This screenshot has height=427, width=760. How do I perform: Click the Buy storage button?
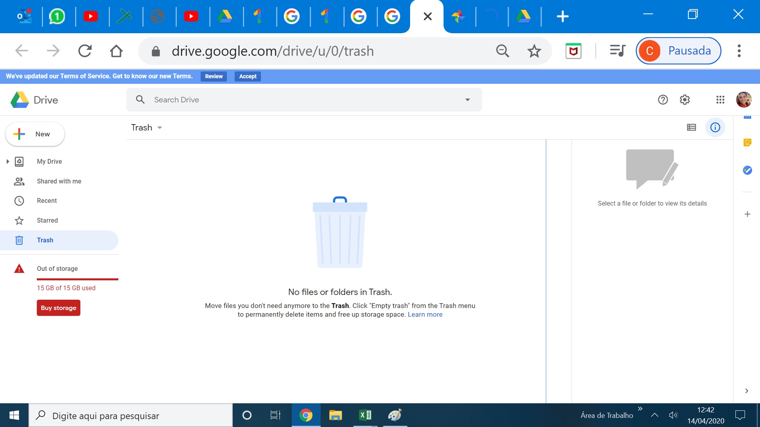[59, 308]
